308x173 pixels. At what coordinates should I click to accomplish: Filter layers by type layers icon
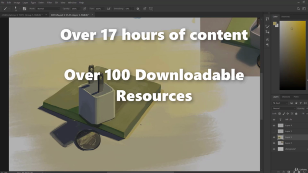coord(300,103)
